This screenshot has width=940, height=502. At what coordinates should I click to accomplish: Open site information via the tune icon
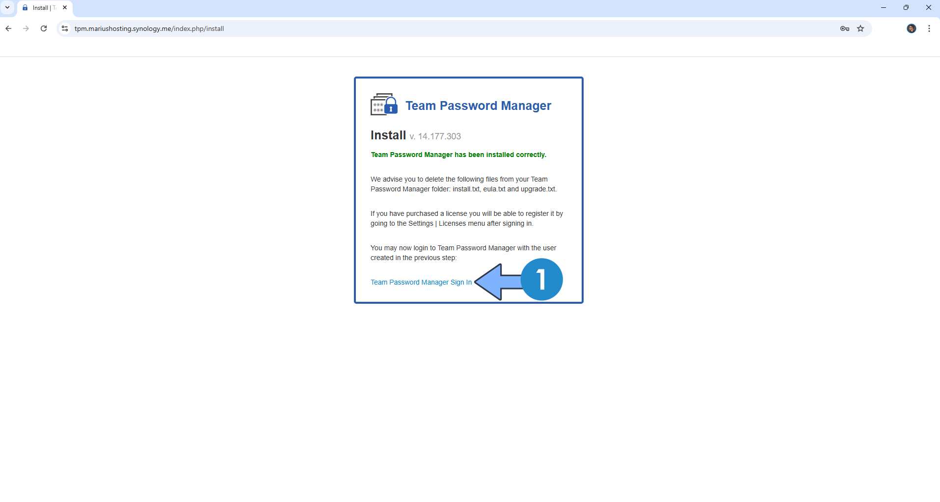pos(64,28)
